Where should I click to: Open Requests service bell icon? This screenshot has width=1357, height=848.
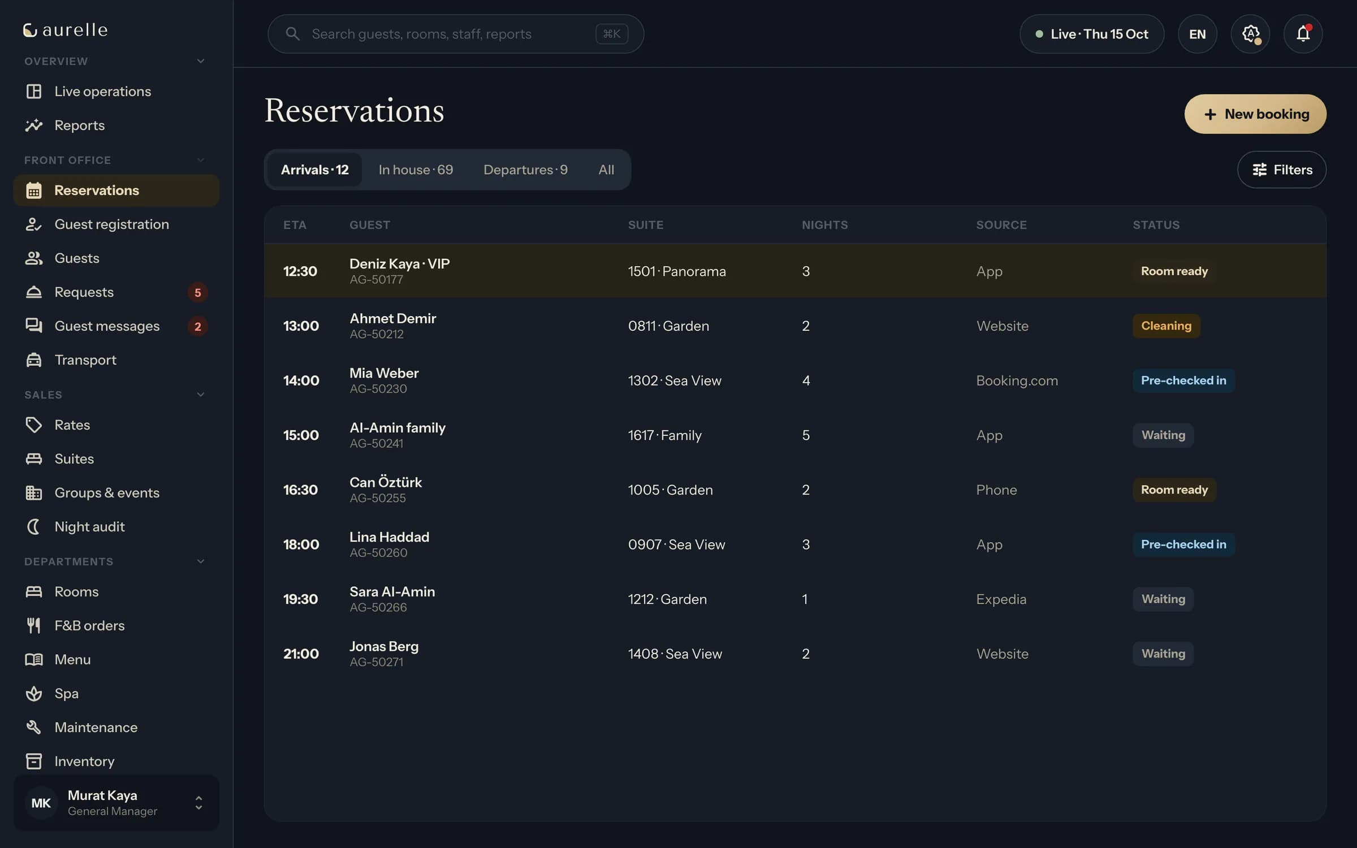click(34, 292)
